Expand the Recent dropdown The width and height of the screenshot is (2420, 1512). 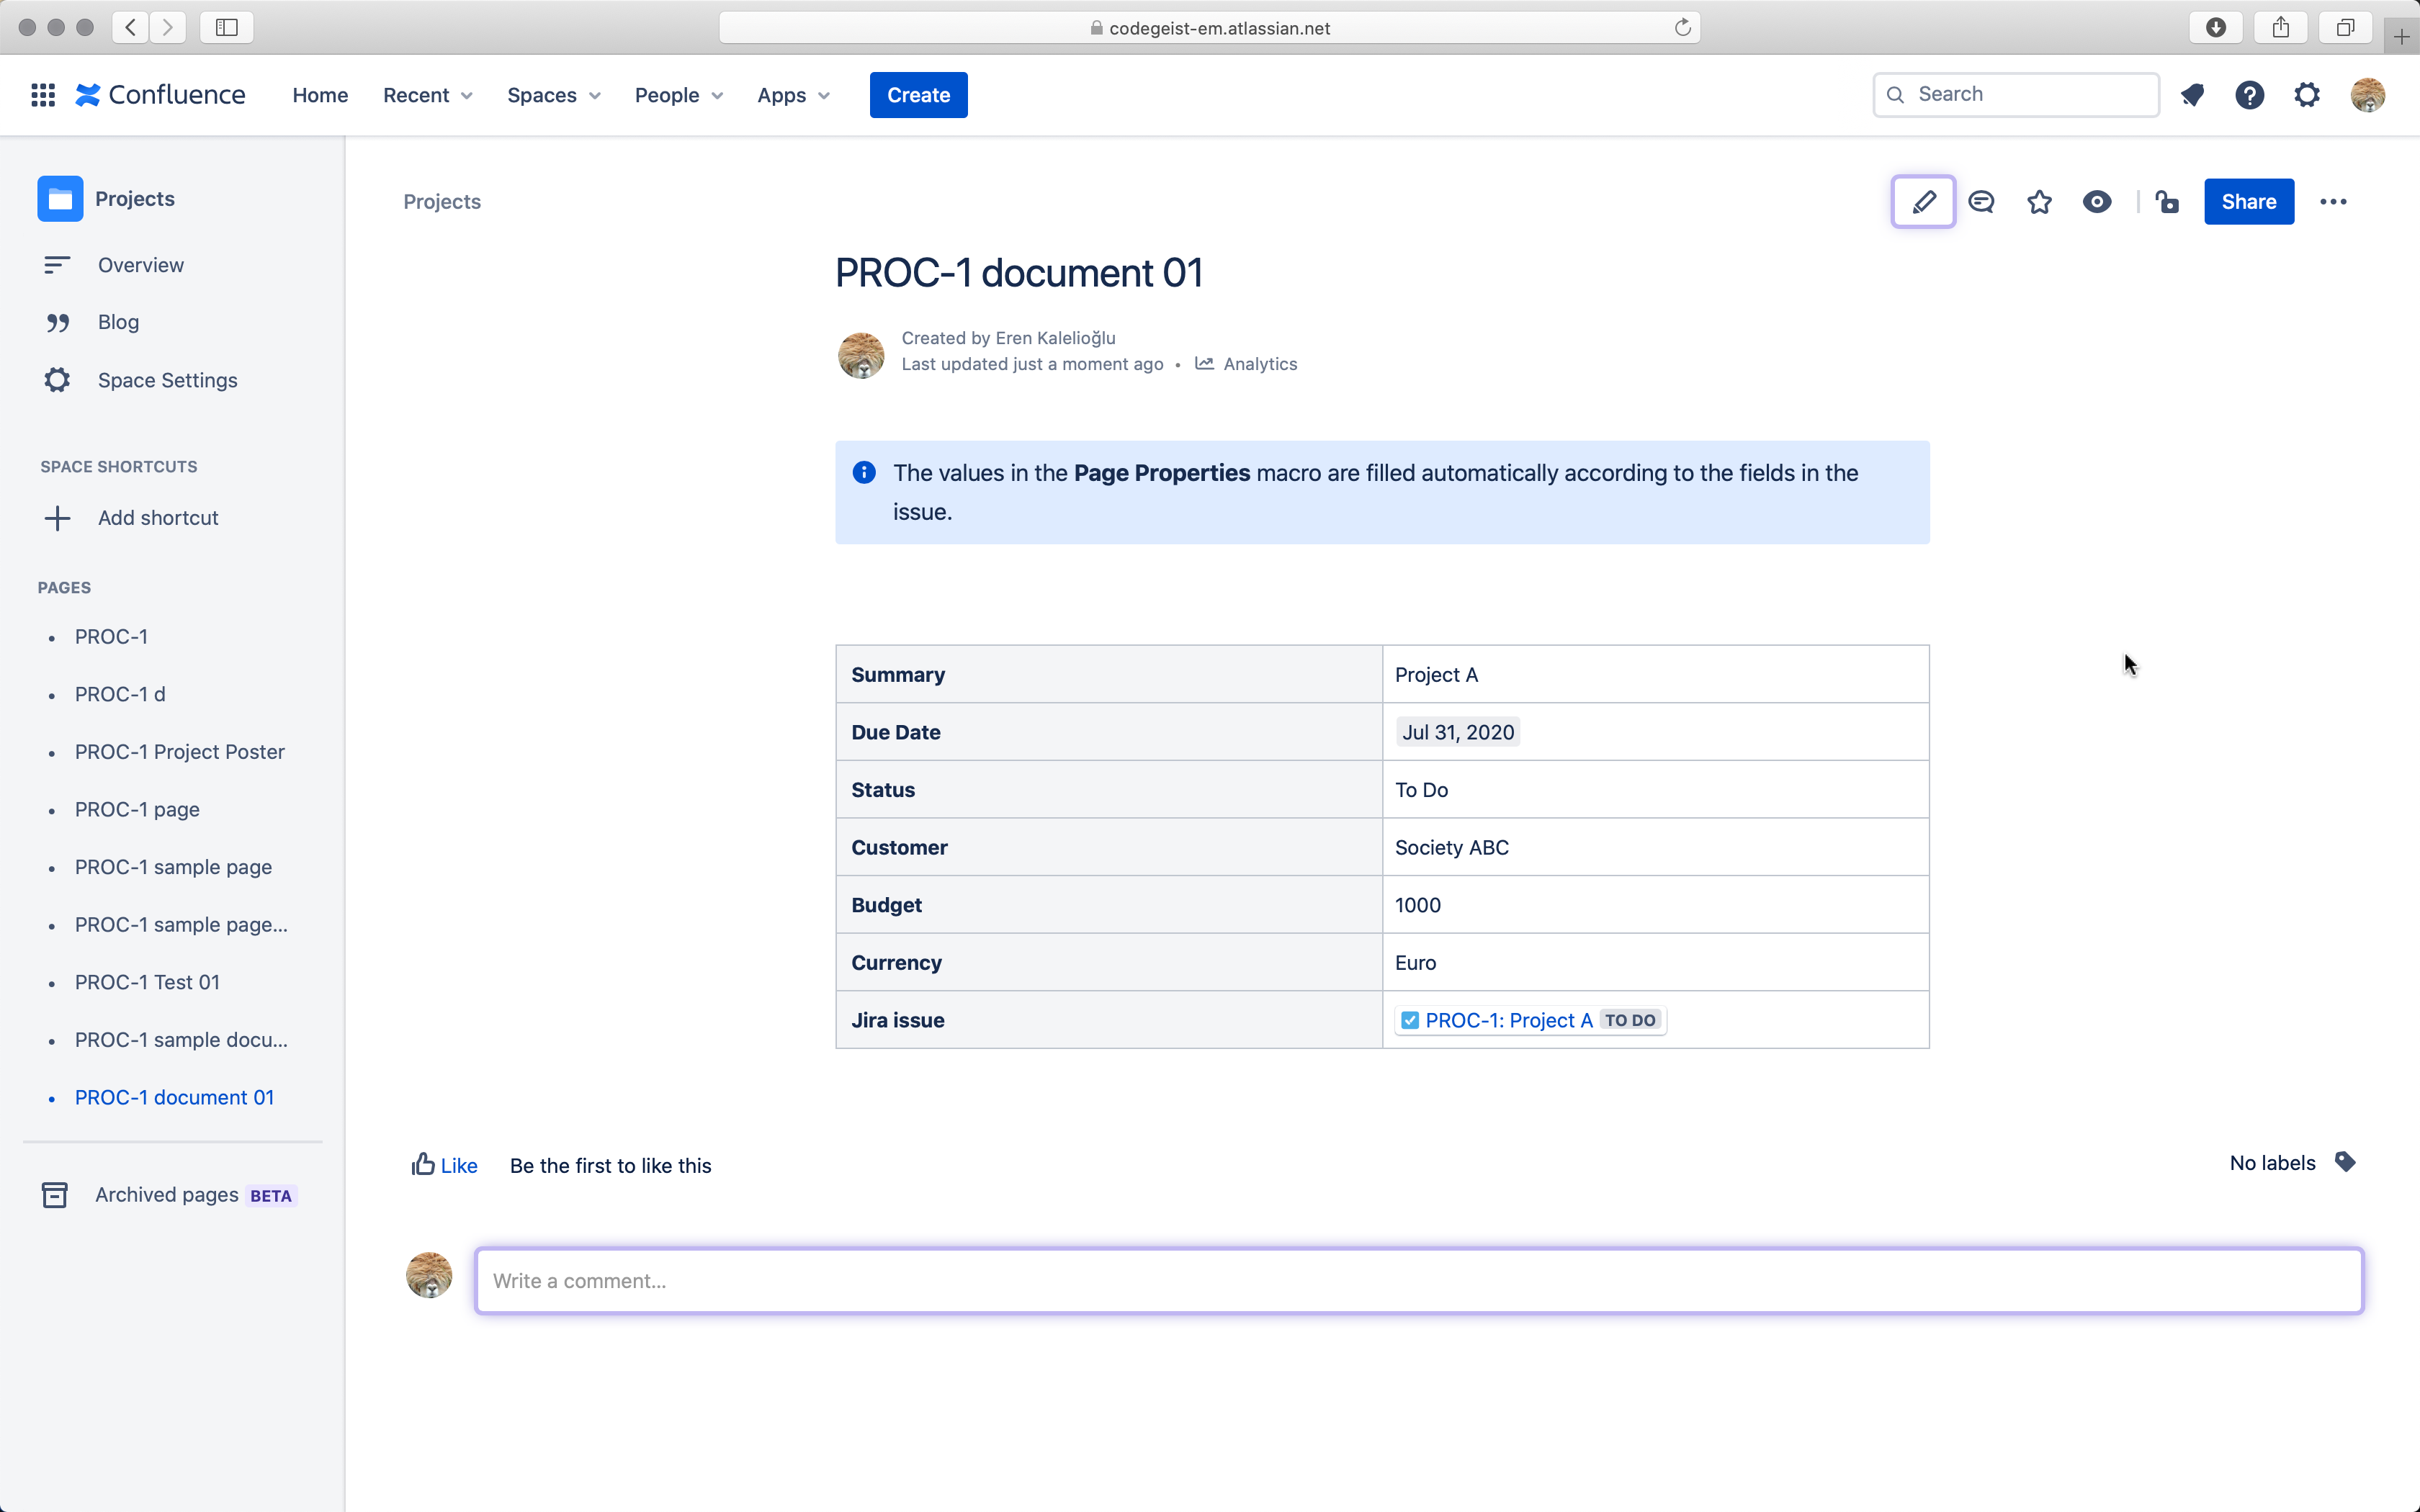tap(427, 95)
